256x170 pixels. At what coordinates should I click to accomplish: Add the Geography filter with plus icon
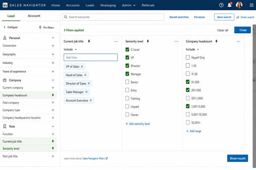point(53,54)
